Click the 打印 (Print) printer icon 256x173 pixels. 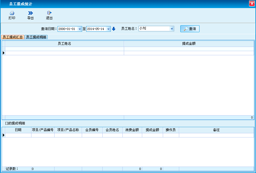pyautogui.click(x=12, y=13)
